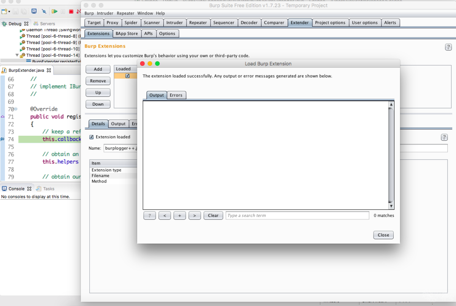Viewport: 456px width, 306px height.
Task: Toggle the Loaded checkbox in extensions table
Action: [x=127, y=76]
